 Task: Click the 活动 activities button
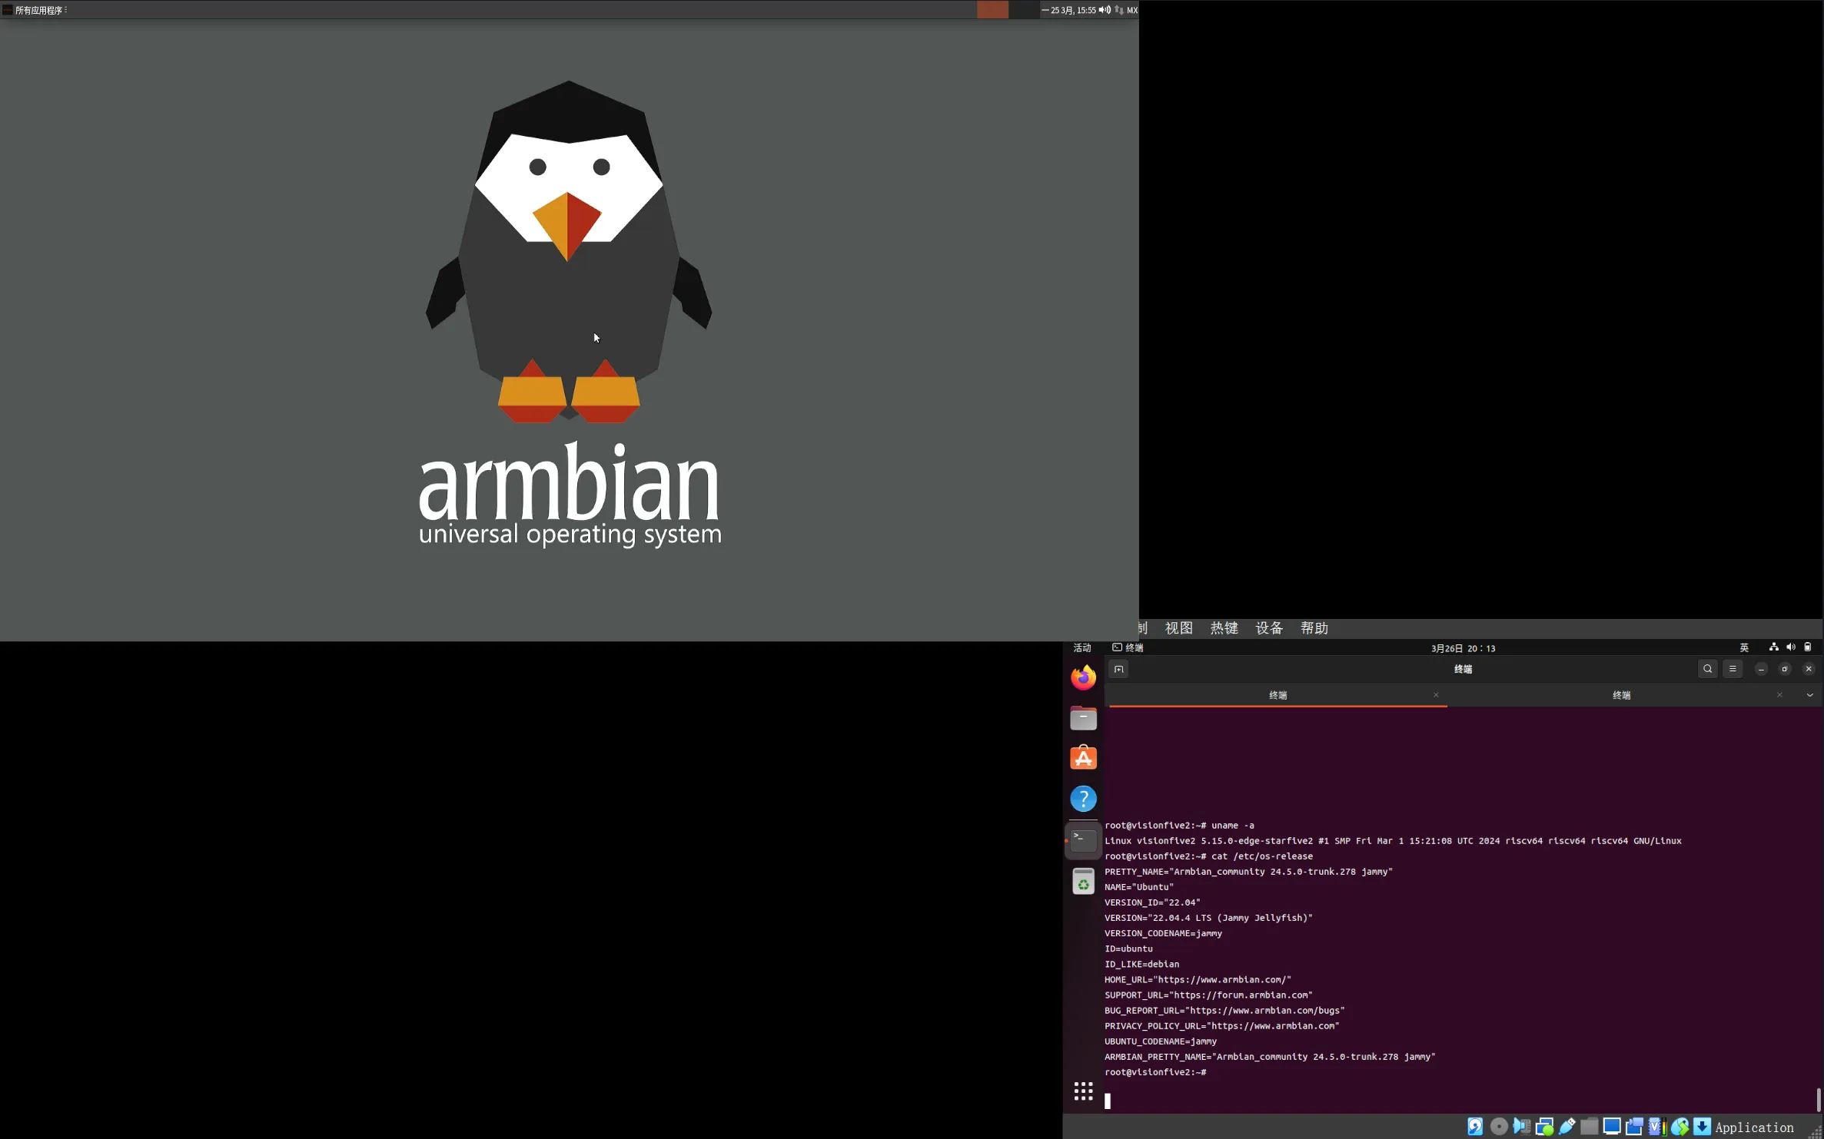[1082, 648]
